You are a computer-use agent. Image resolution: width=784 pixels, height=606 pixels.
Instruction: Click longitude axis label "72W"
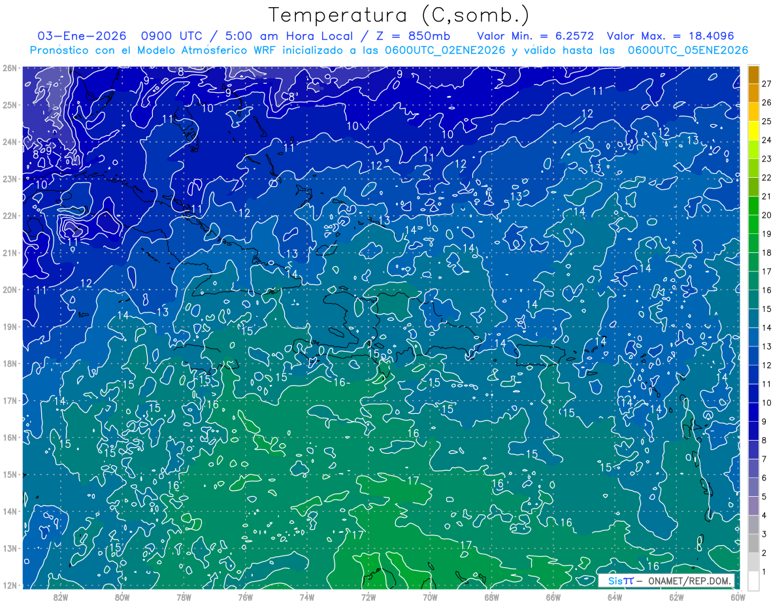368,597
